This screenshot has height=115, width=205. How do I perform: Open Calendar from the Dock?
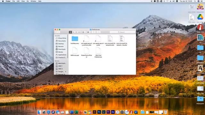[x=62, y=112]
